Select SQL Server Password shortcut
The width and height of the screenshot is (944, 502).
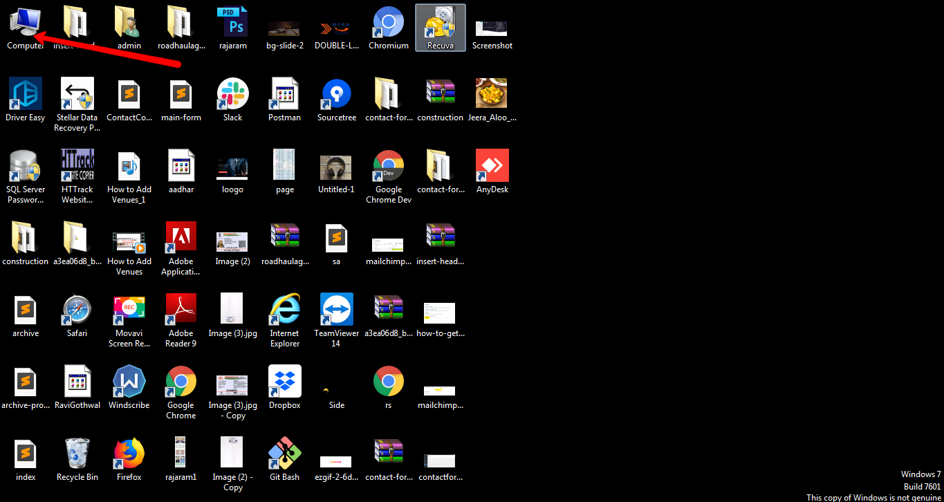click(x=26, y=177)
